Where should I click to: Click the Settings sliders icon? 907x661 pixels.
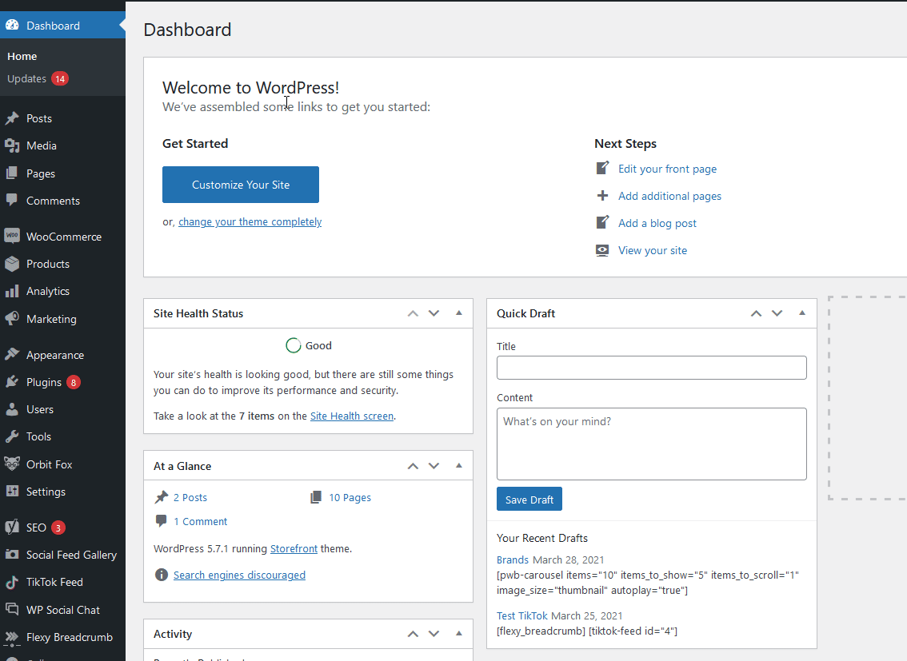(x=12, y=492)
